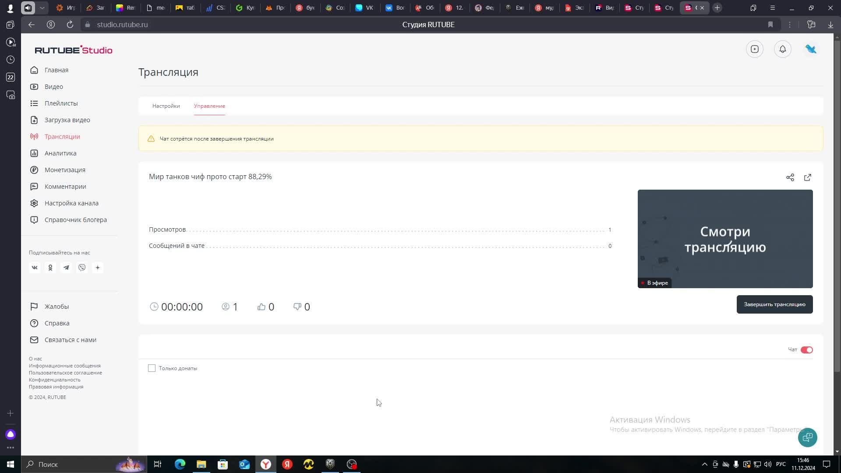Switch to the CS browser tab
The width and height of the screenshot is (841, 473).
(216, 8)
